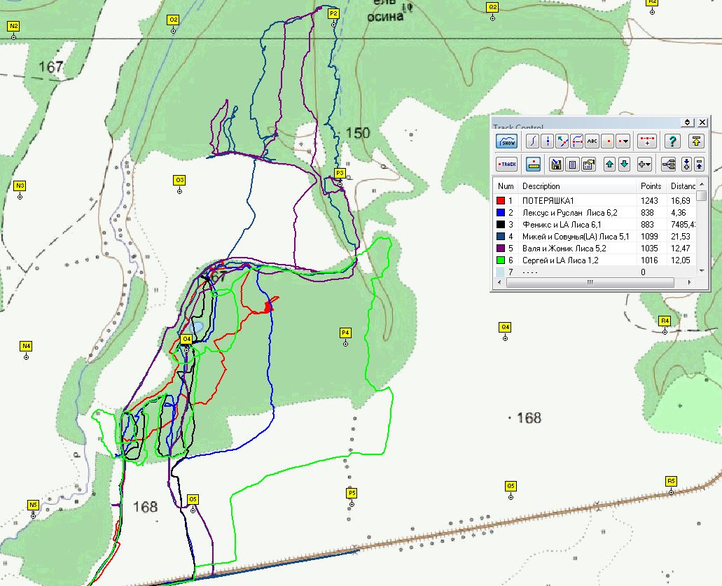Screen dimensions: 722x586
Task: Open the track list icon
Action: (x=572, y=164)
